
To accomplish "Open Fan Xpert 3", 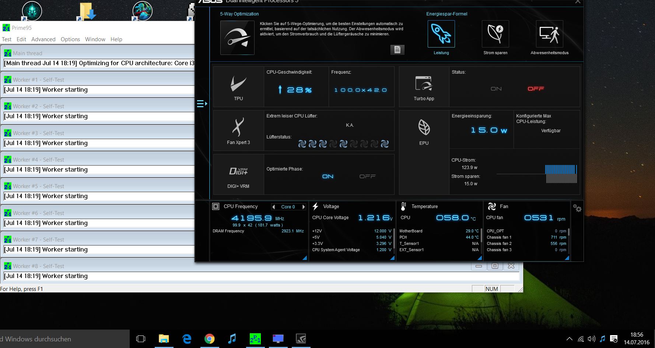I will [x=238, y=131].
